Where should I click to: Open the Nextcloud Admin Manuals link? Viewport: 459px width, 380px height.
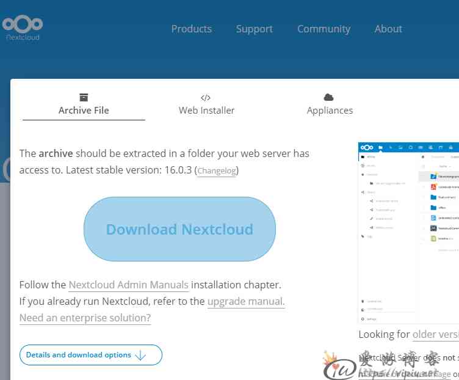pyautogui.click(x=129, y=285)
